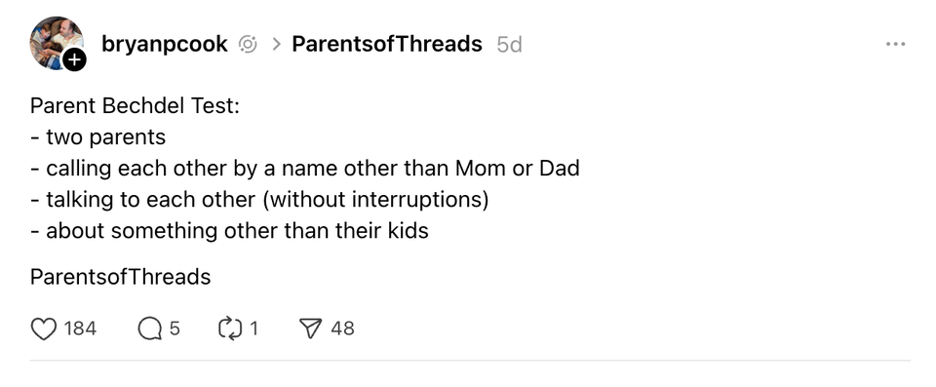View the 48 shares count
This screenshot has width=936, height=387.
[342, 329]
